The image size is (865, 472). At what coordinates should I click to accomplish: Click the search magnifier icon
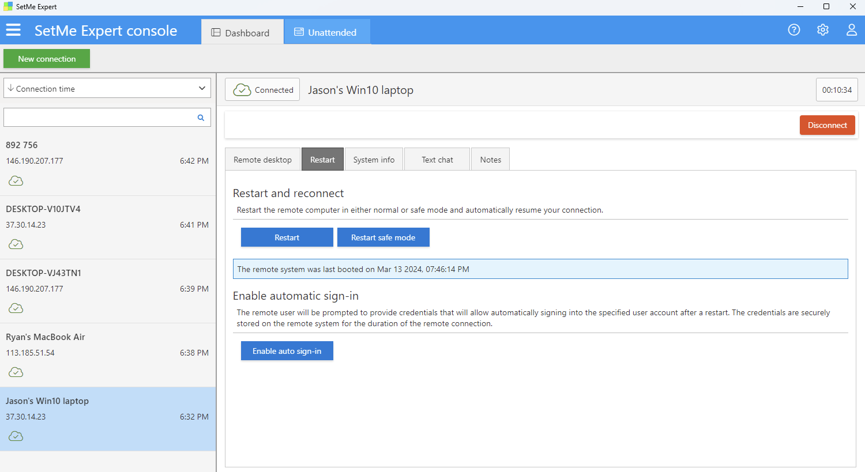pos(201,118)
